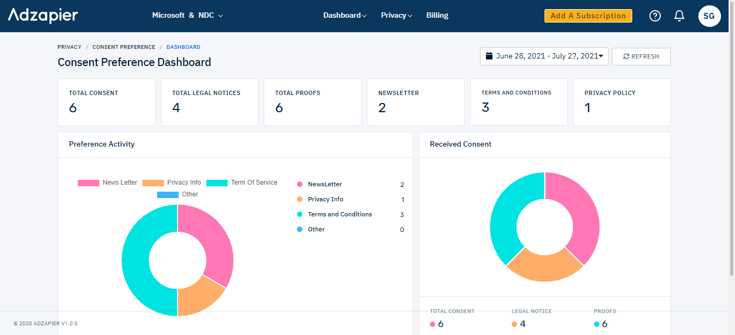Click the Adzapier logo
Viewport: 735px width, 335px height.
coord(43,15)
